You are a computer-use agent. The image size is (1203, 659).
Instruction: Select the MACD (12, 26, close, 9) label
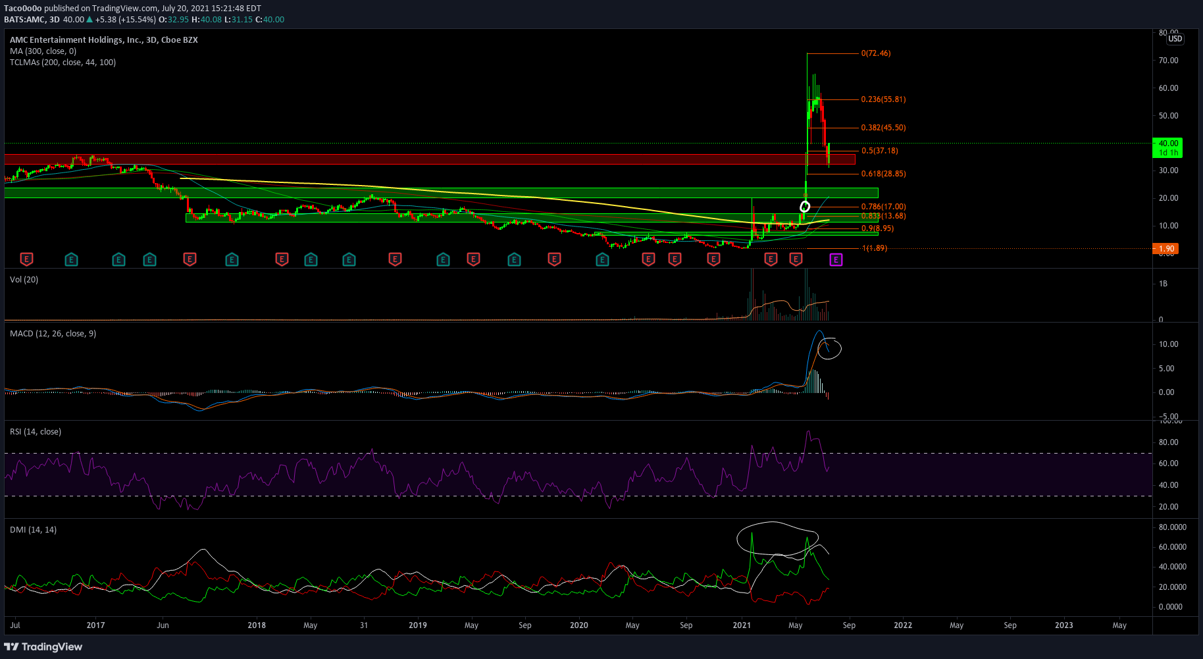point(53,333)
